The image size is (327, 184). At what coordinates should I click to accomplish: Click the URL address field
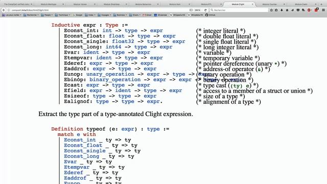[100, 10]
